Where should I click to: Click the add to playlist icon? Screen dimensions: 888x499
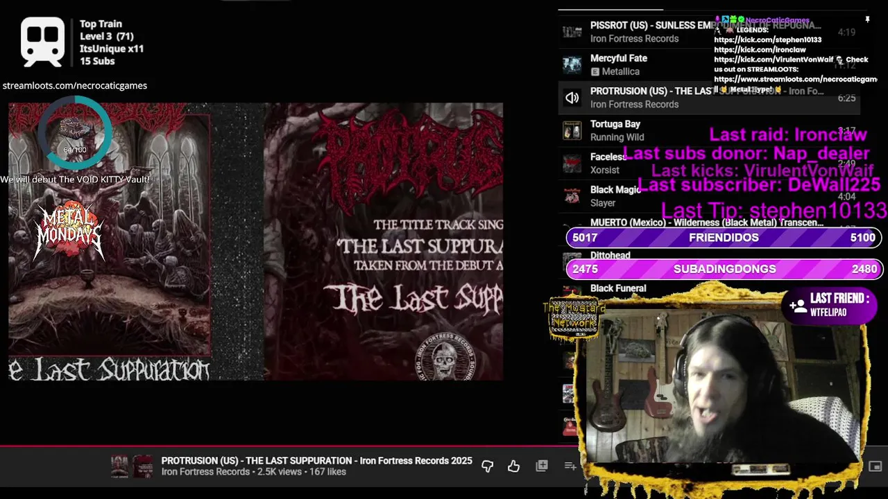click(570, 466)
